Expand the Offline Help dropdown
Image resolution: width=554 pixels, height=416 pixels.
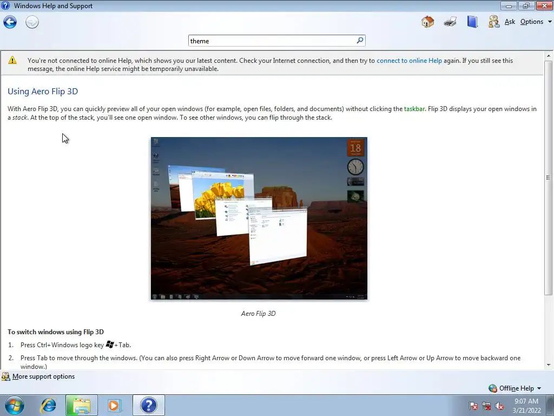(x=515, y=388)
